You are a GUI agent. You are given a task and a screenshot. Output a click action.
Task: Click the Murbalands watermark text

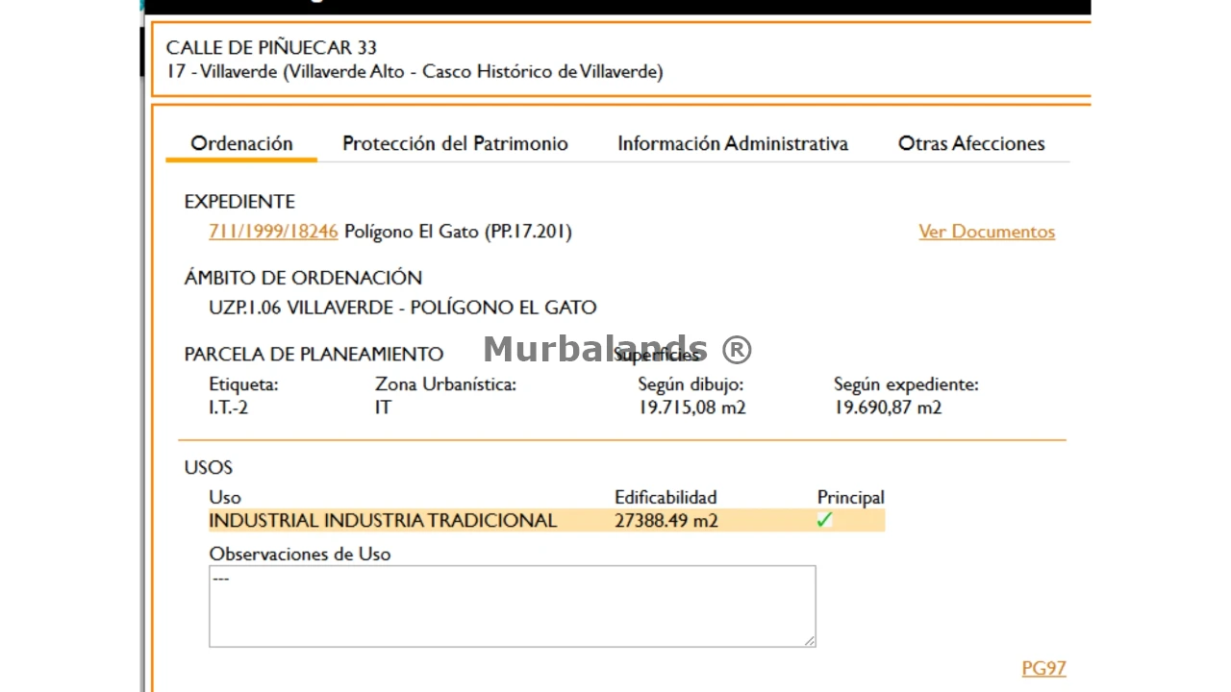(616, 349)
